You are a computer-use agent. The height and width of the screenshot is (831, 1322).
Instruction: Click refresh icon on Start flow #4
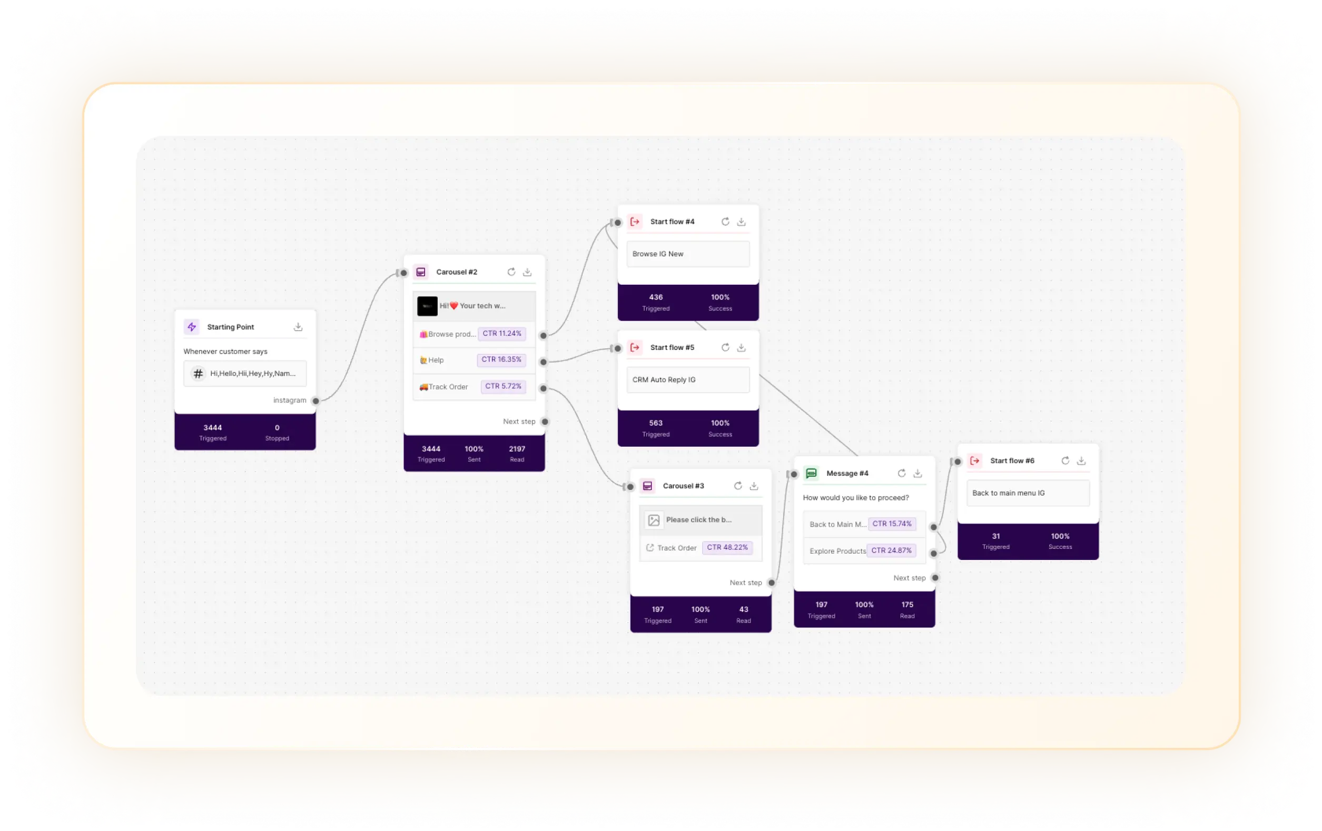pyautogui.click(x=725, y=222)
